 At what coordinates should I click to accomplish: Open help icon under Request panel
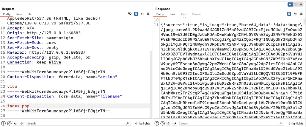(3, 123)
